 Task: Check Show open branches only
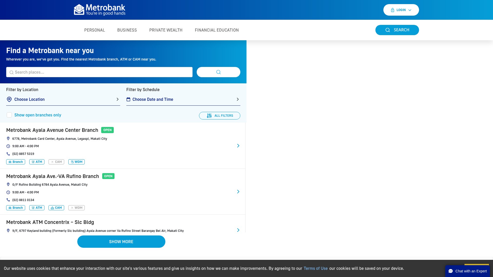[x=9, y=115]
